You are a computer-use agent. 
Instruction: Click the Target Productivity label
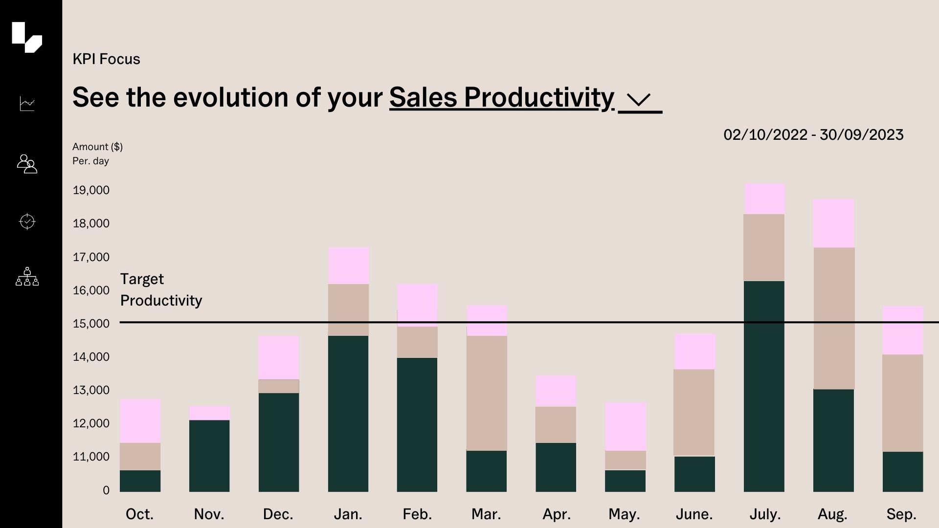click(161, 289)
